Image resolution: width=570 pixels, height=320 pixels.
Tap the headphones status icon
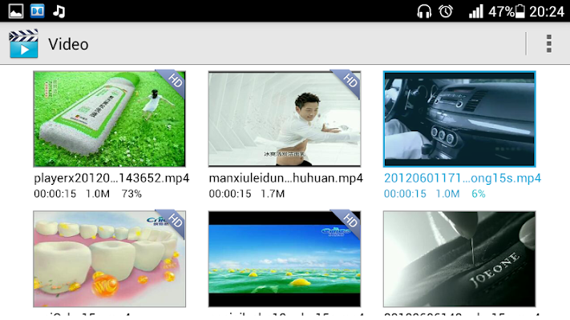click(x=424, y=12)
